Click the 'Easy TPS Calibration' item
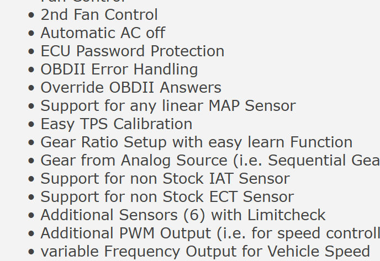This screenshot has width=380, height=261. [x=116, y=124]
